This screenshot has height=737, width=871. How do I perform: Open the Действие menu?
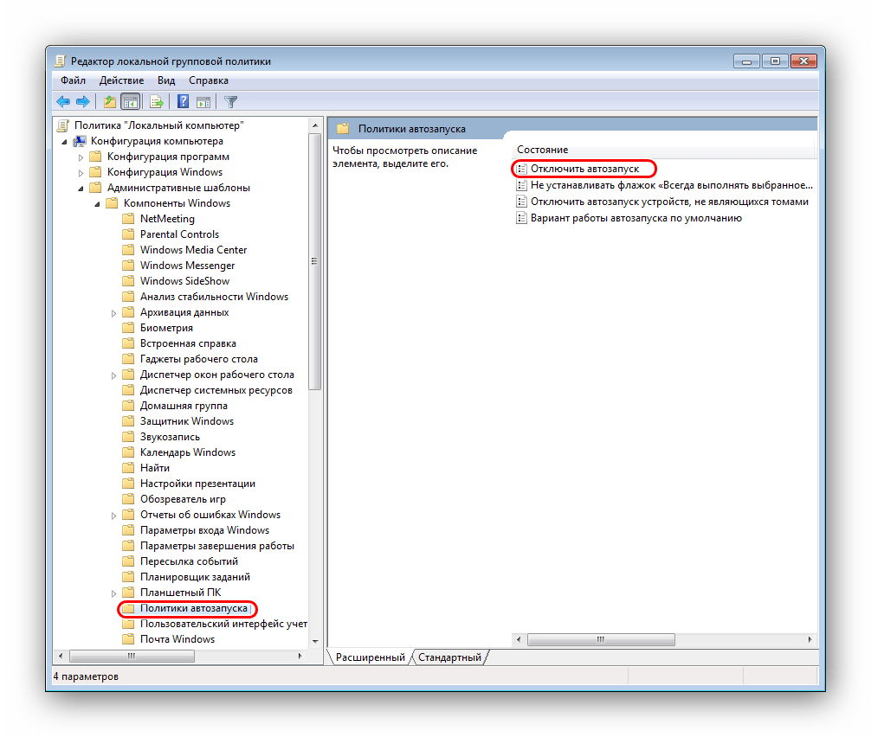coord(121,80)
